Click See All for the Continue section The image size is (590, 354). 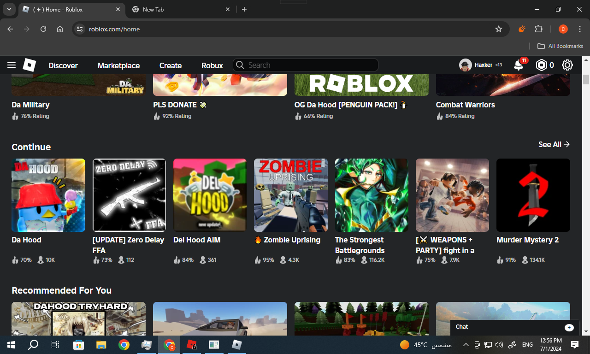[554, 144]
